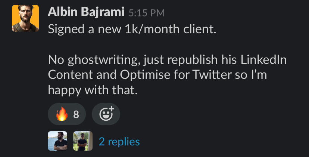This screenshot has width=309, height=157.
Task: Click the first thread replier avatar
Action: [x=58, y=141]
